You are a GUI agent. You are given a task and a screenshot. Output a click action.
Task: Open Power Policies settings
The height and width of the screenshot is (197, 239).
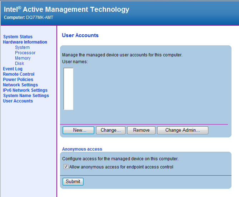click(x=18, y=80)
